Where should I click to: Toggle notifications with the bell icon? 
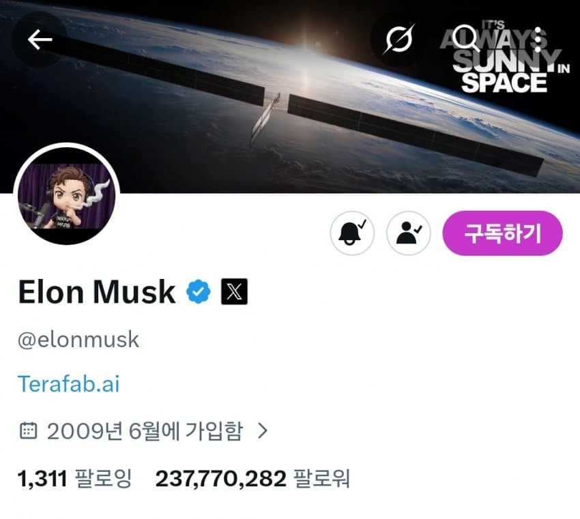pos(352,233)
